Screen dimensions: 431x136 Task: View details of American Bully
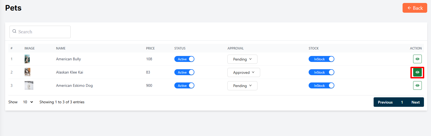[x=417, y=59]
